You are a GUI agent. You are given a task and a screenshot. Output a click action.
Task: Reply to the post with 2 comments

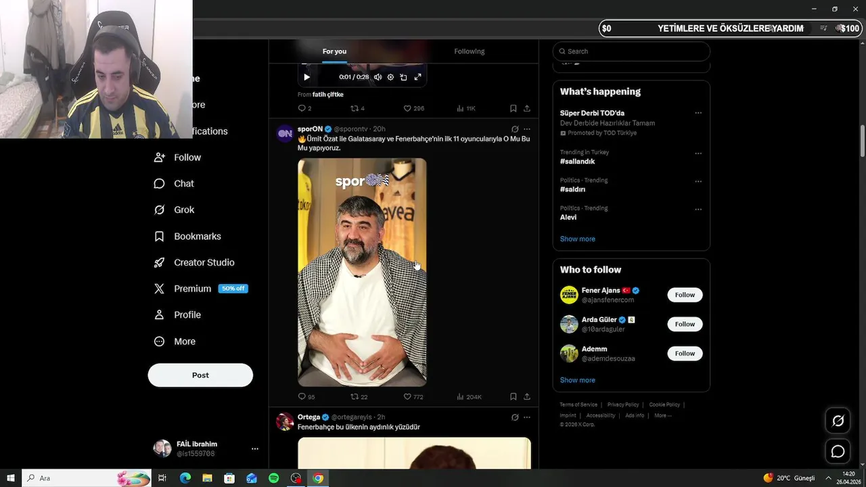(x=304, y=108)
